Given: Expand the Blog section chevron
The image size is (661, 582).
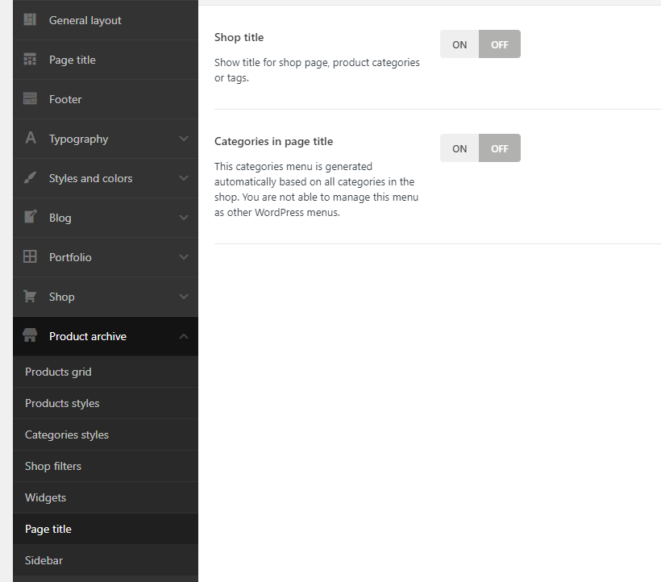Looking at the screenshot, I should pos(184,218).
